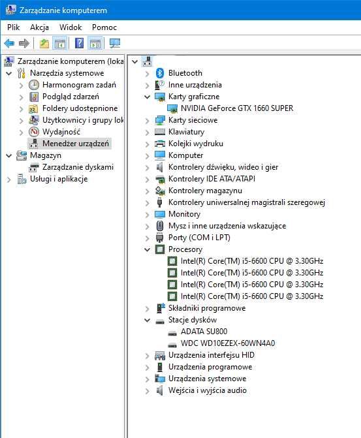Select the NVIDIA GeForce GTX 1660 SUPER device
Viewport: 361px width, 438px height.
pos(237,108)
